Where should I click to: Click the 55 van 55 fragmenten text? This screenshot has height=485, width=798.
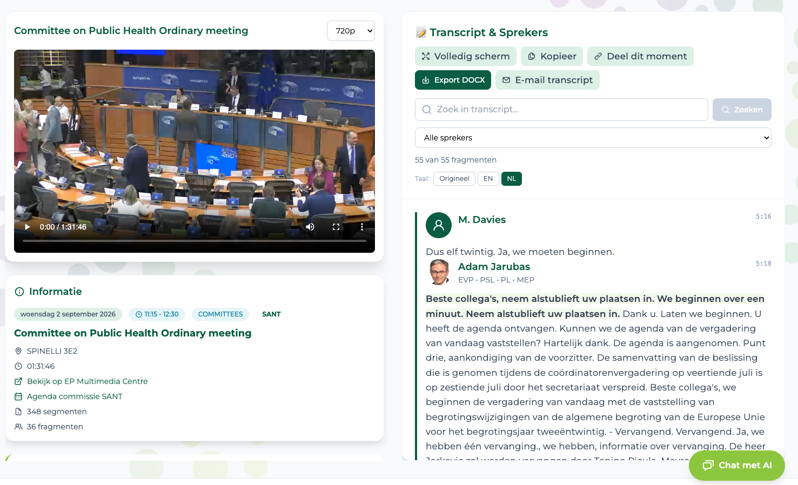click(455, 160)
